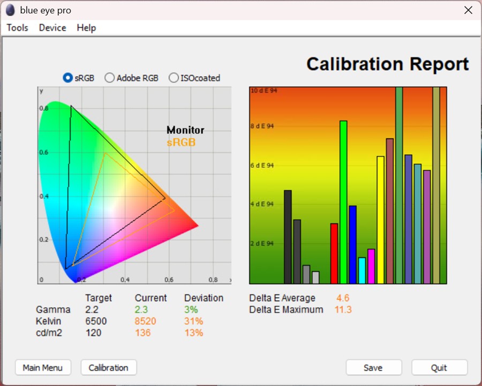Open the Help menu
Screen dimensions: 482x386
[86, 27]
